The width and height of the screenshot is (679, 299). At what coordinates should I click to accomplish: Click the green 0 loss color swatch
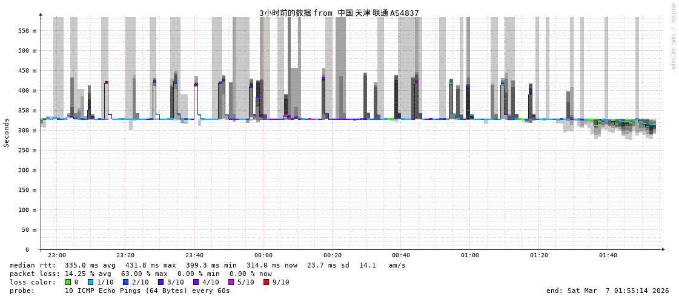coord(68,282)
